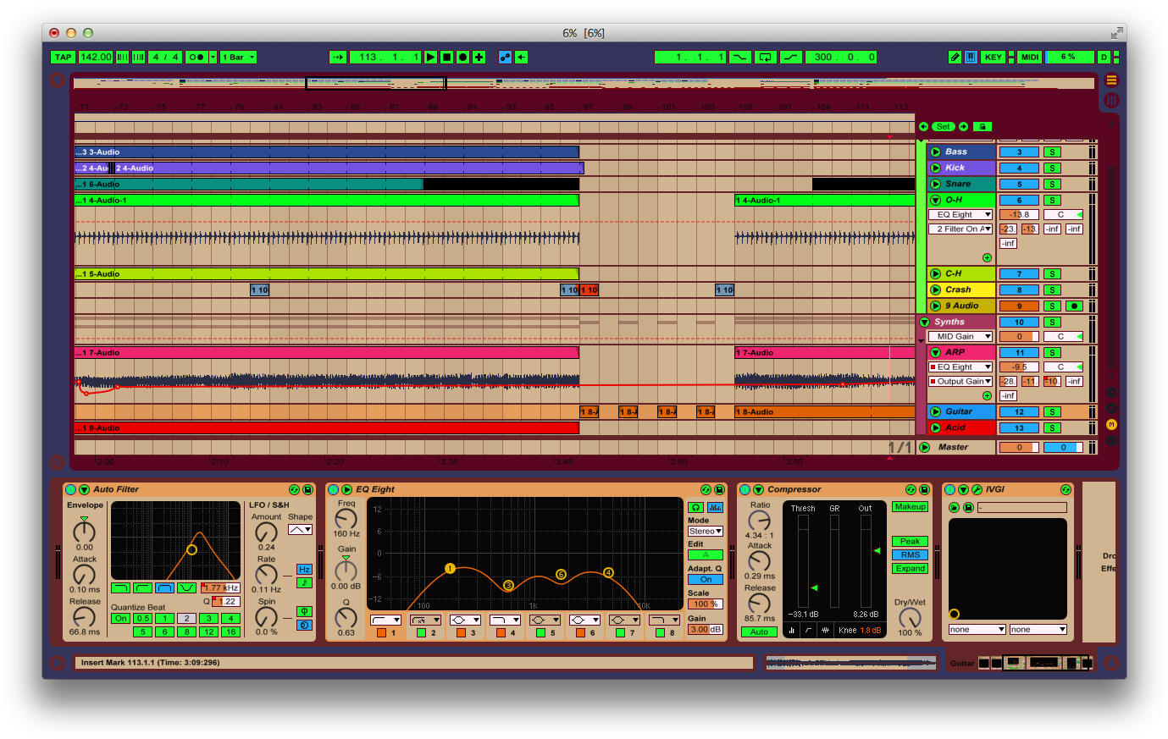Viewport: 1168px width, 739px height.
Task: Click the Compressor Dry/Wet knob
Action: [x=910, y=618]
